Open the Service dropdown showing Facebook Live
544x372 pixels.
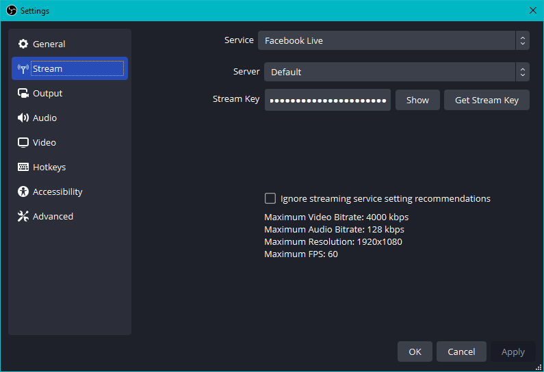(x=387, y=40)
